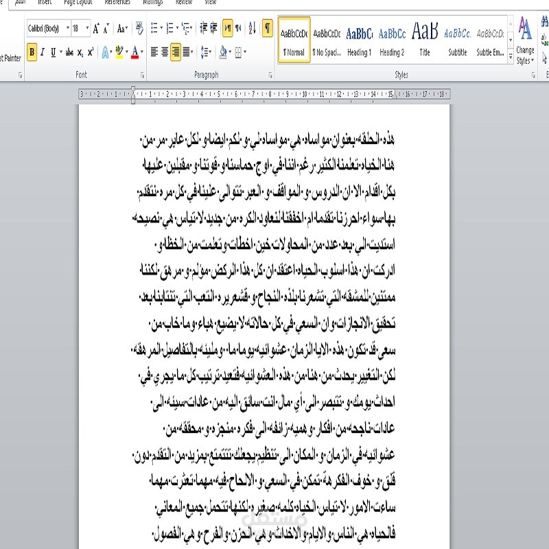Open the Calibri font name dropdown
This screenshot has width=549, height=549.
[x=68, y=28]
